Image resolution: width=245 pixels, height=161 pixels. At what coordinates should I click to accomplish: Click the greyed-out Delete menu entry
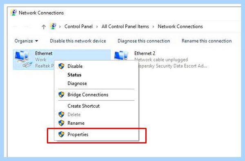tap(96, 115)
